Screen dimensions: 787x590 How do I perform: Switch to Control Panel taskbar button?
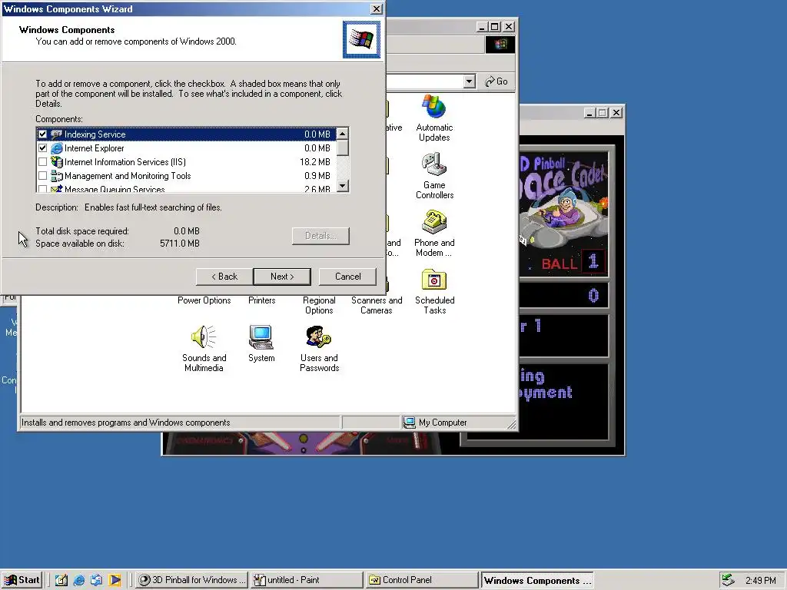point(422,580)
